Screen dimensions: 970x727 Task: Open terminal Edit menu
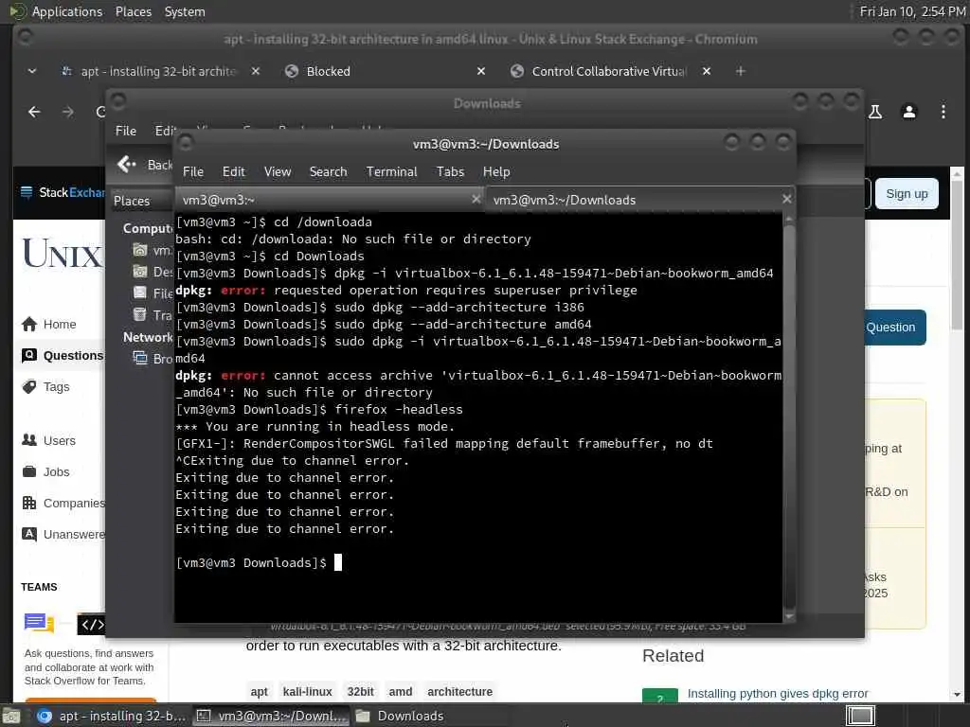coord(233,172)
